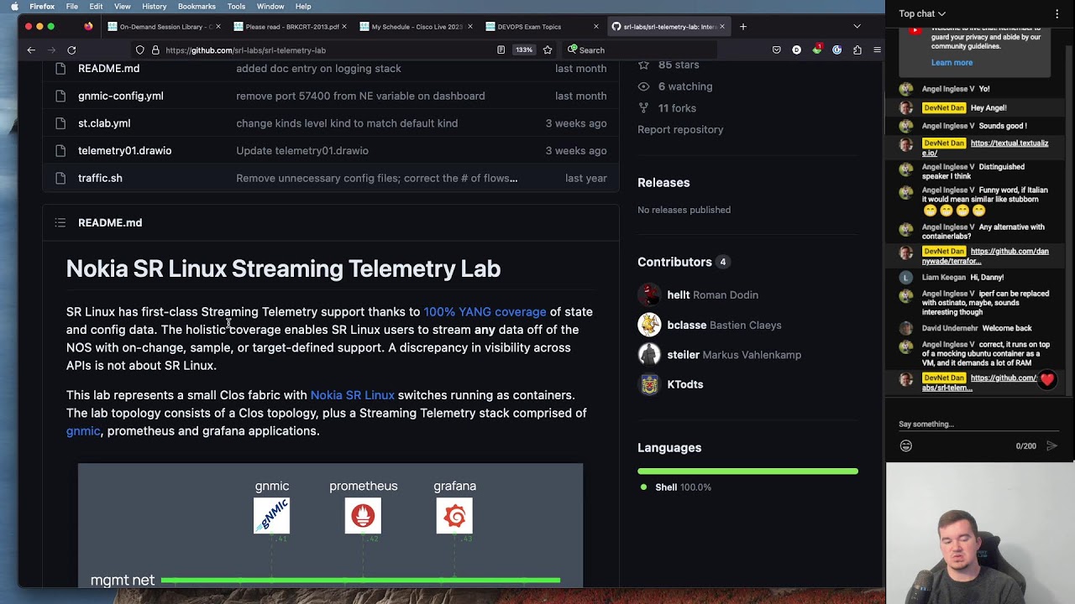Follow the 100% YANG coverage link

point(485,312)
